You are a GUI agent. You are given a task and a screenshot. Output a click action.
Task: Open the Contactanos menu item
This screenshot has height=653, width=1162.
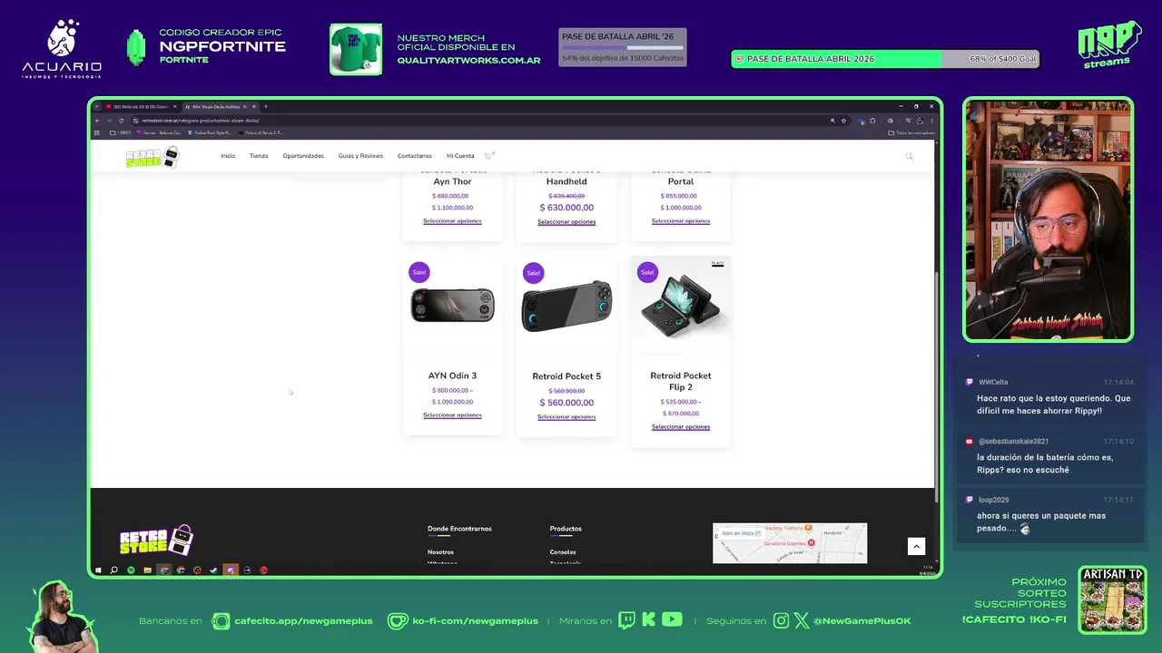(414, 156)
